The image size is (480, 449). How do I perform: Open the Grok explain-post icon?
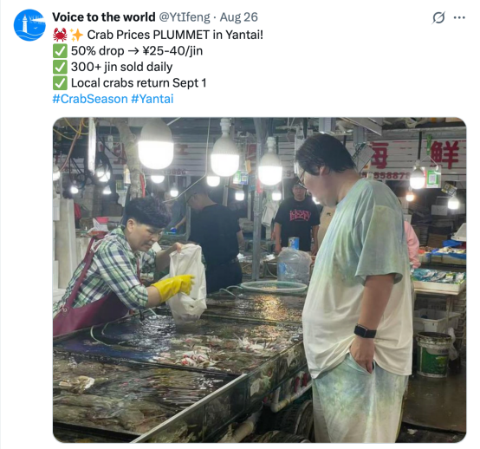[x=438, y=17]
